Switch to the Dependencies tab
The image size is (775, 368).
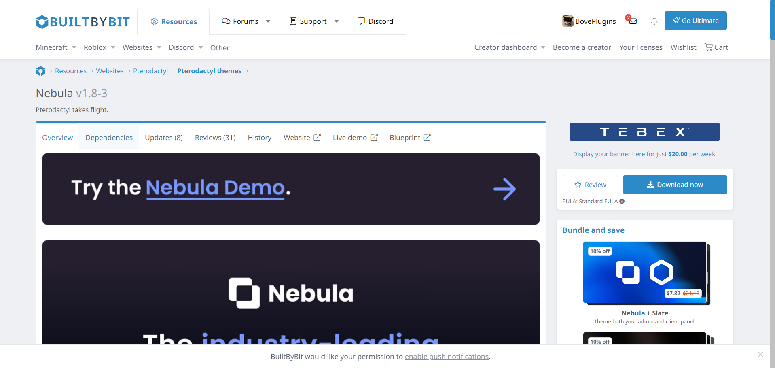point(109,138)
